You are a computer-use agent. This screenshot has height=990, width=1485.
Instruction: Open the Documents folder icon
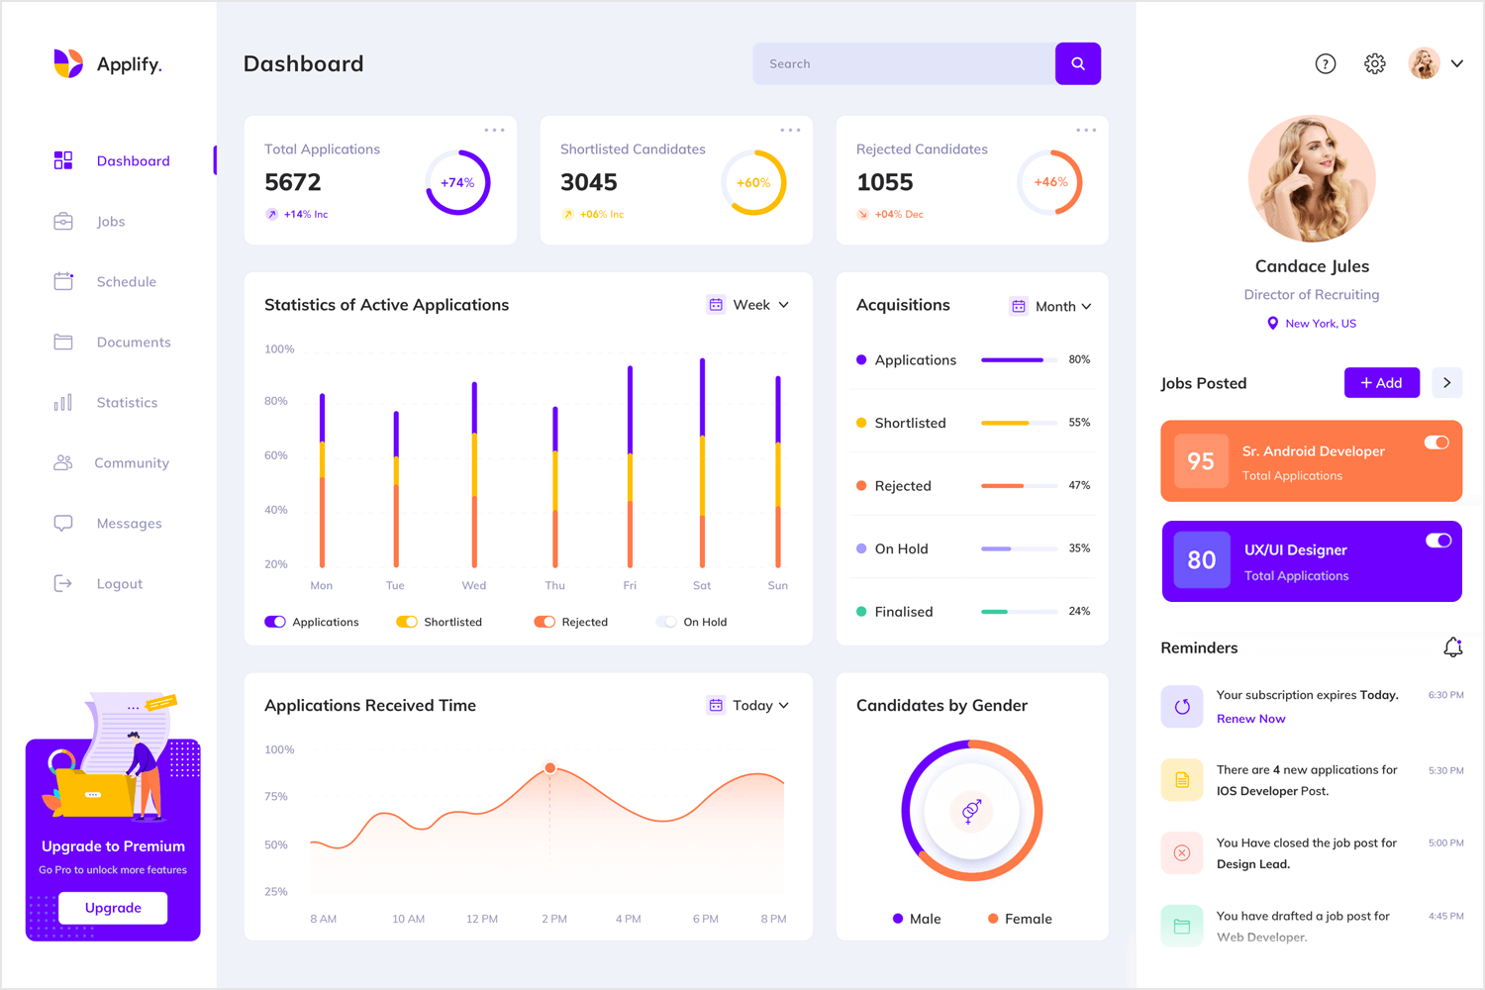coord(62,342)
